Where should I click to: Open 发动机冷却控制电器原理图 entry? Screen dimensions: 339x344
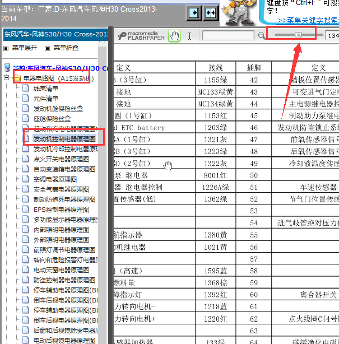point(66,149)
